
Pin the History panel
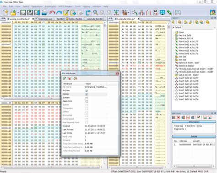coord(212,18)
